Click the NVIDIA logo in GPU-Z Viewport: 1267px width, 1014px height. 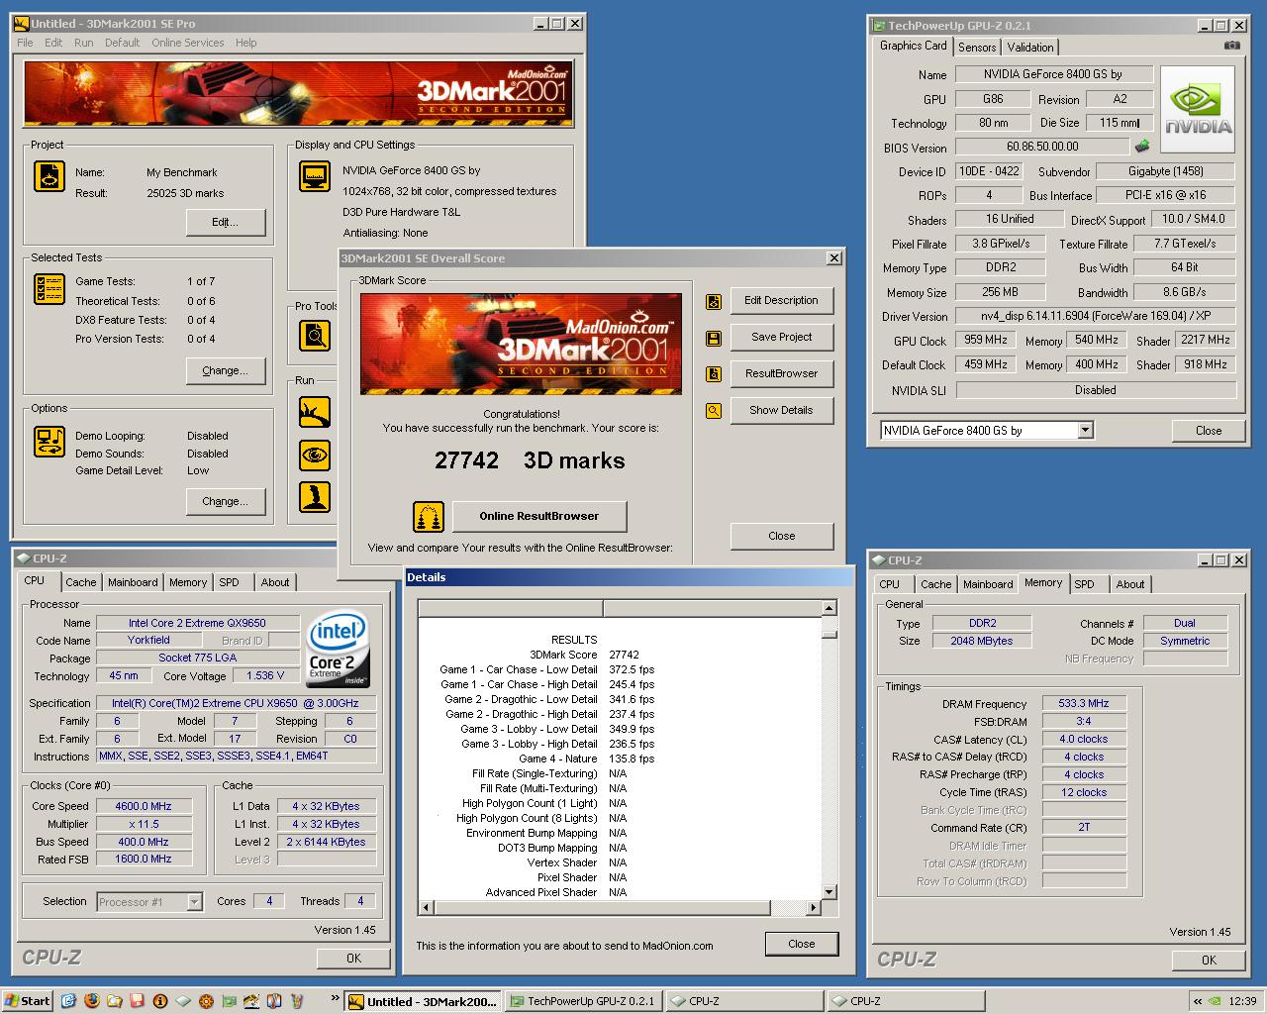pos(1198,109)
